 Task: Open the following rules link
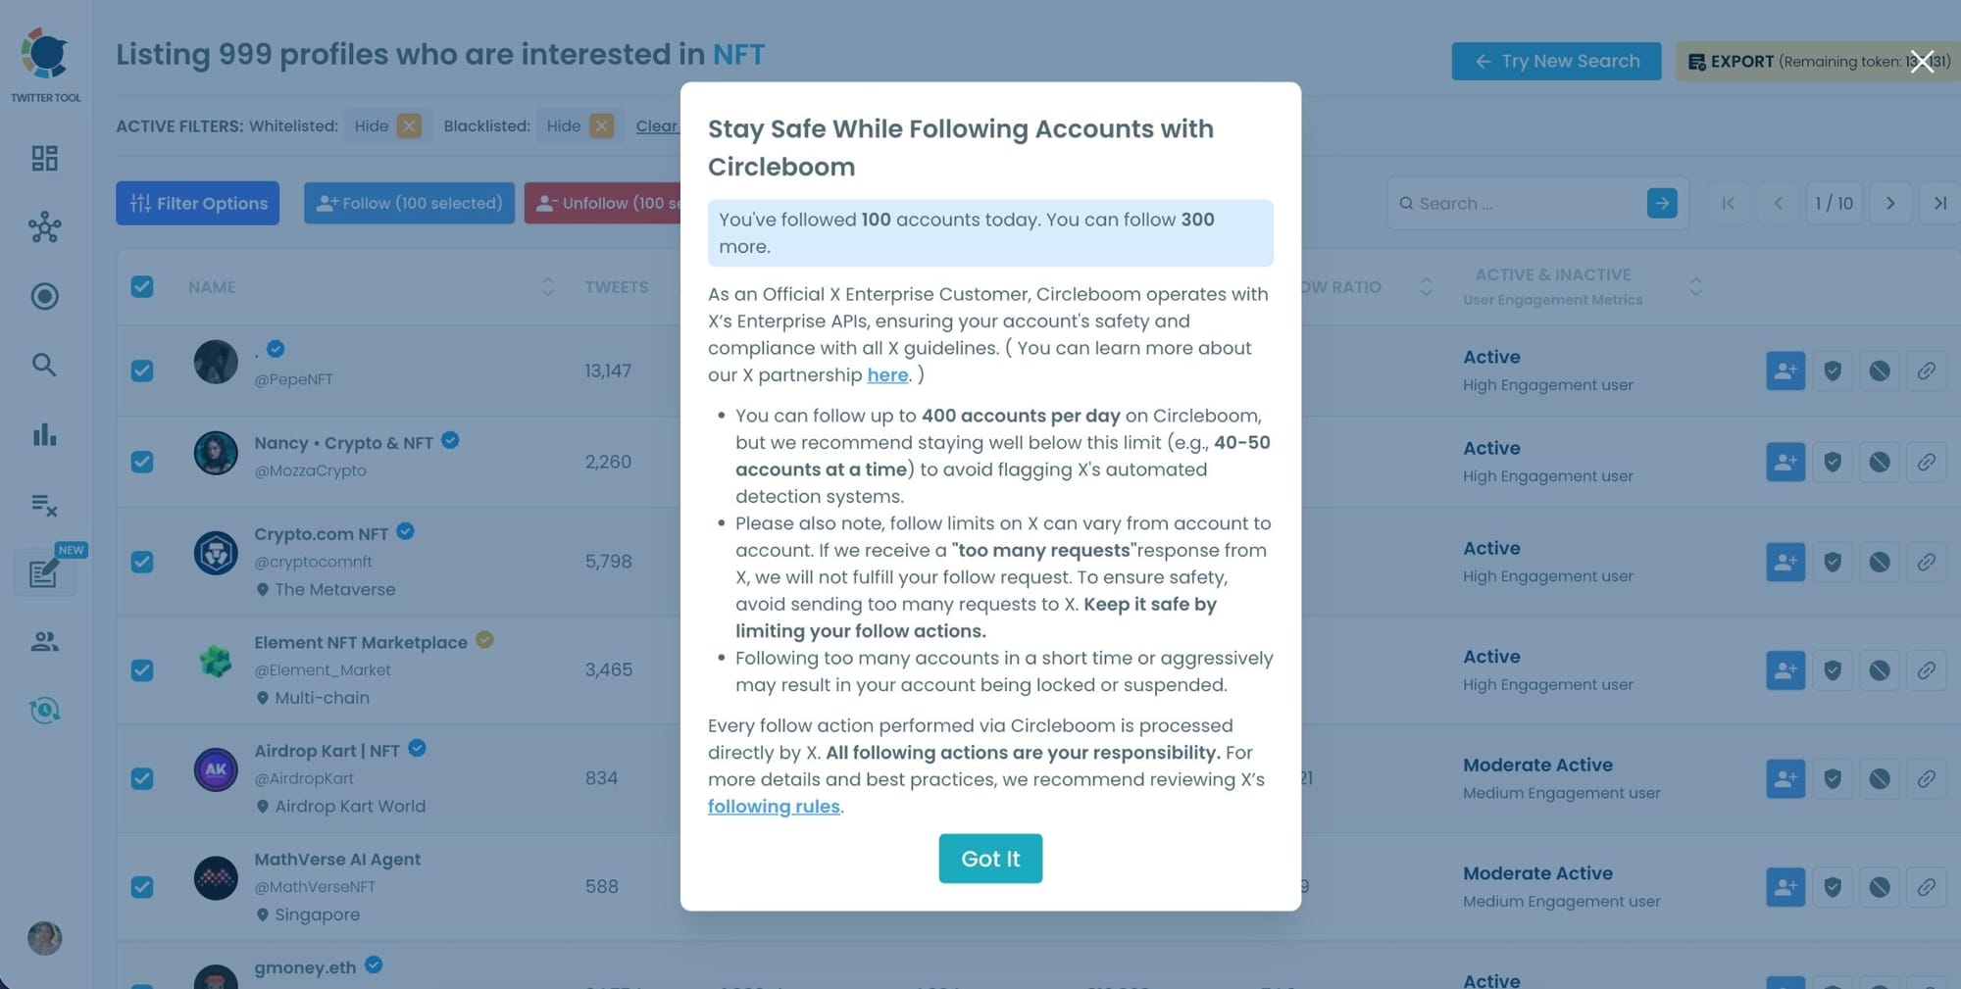pos(774,806)
